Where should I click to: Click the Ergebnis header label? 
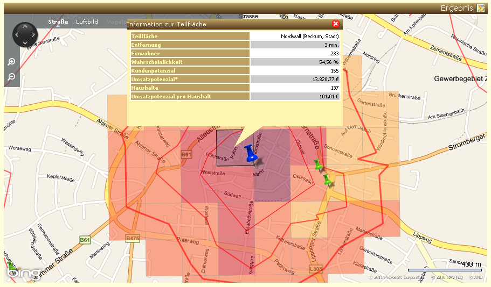(x=457, y=8)
